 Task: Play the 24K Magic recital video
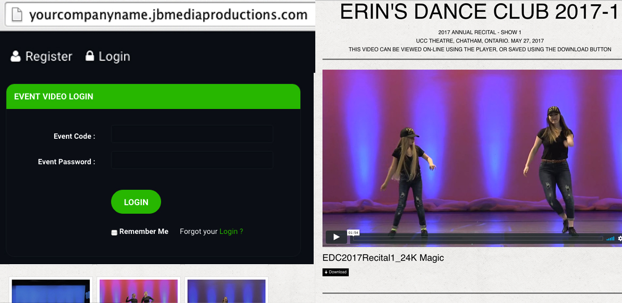point(336,237)
